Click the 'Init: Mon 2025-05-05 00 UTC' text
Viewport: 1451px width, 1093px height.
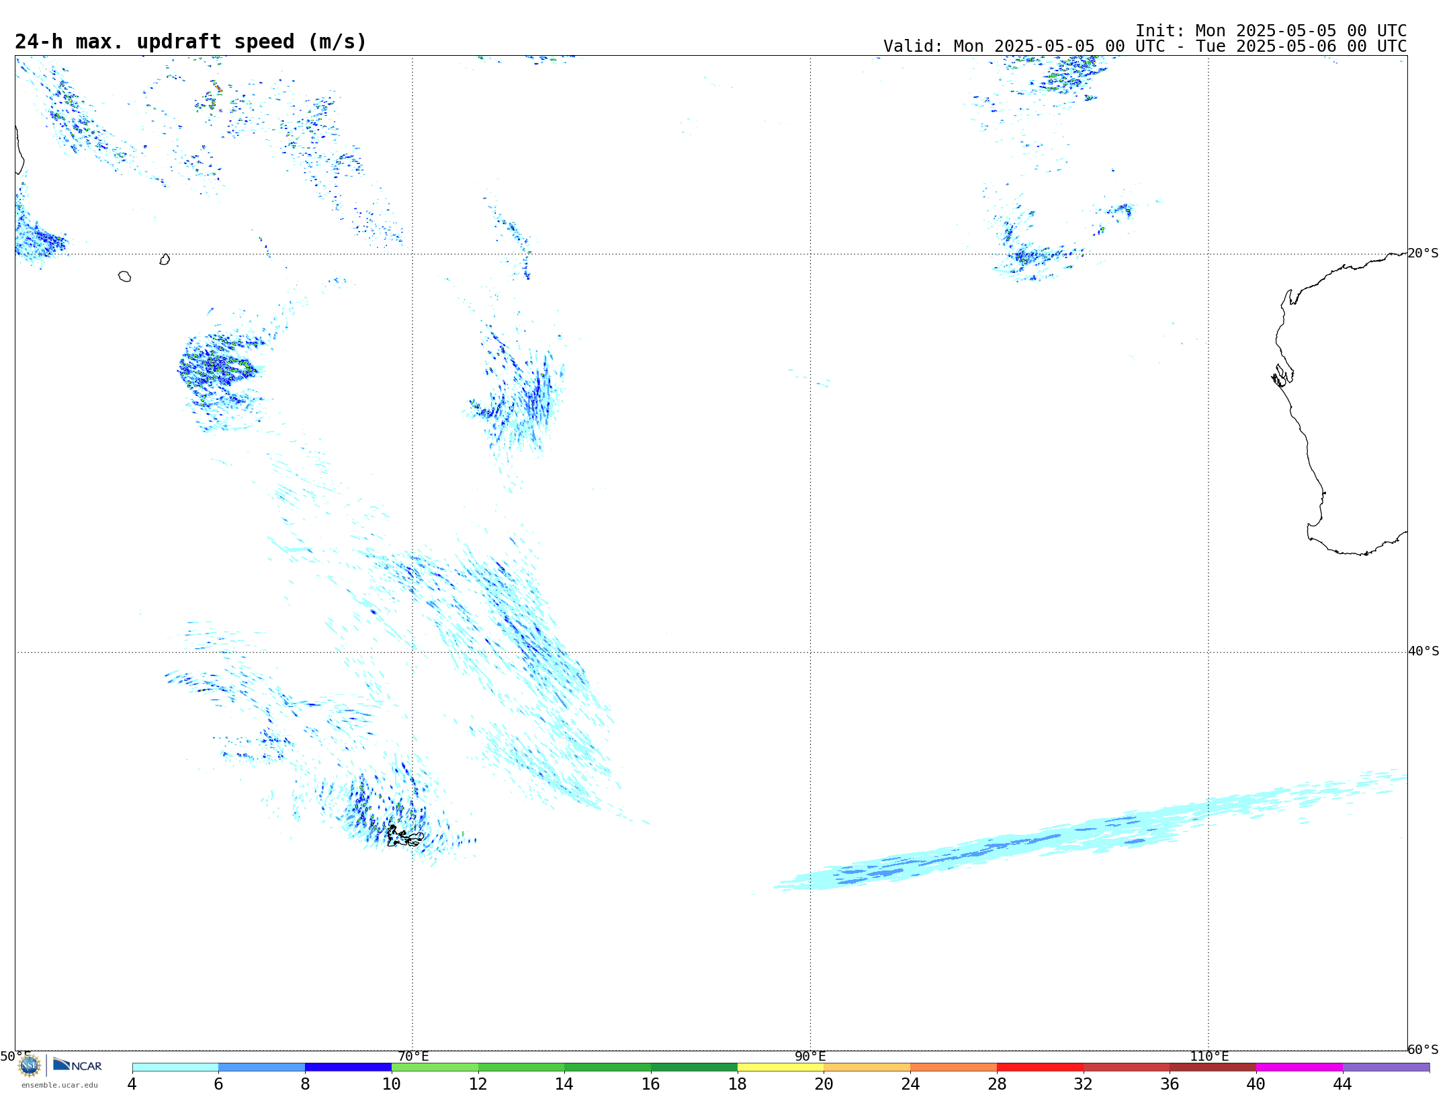click(x=1271, y=31)
